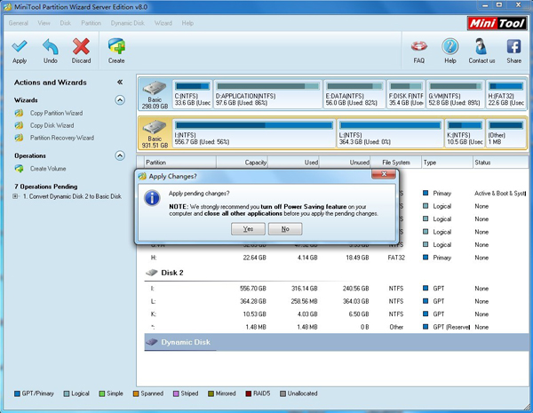
Task: Select the F:DISK F partition block
Action: 406,94
